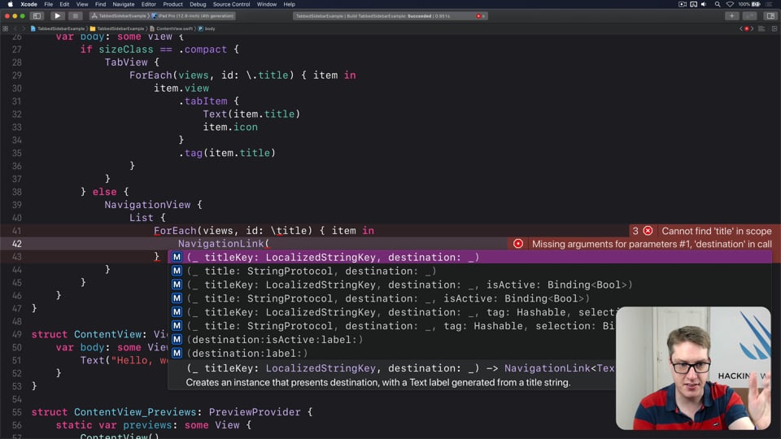
Task: Open the code review button
Action: pyautogui.click(x=750, y=16)
